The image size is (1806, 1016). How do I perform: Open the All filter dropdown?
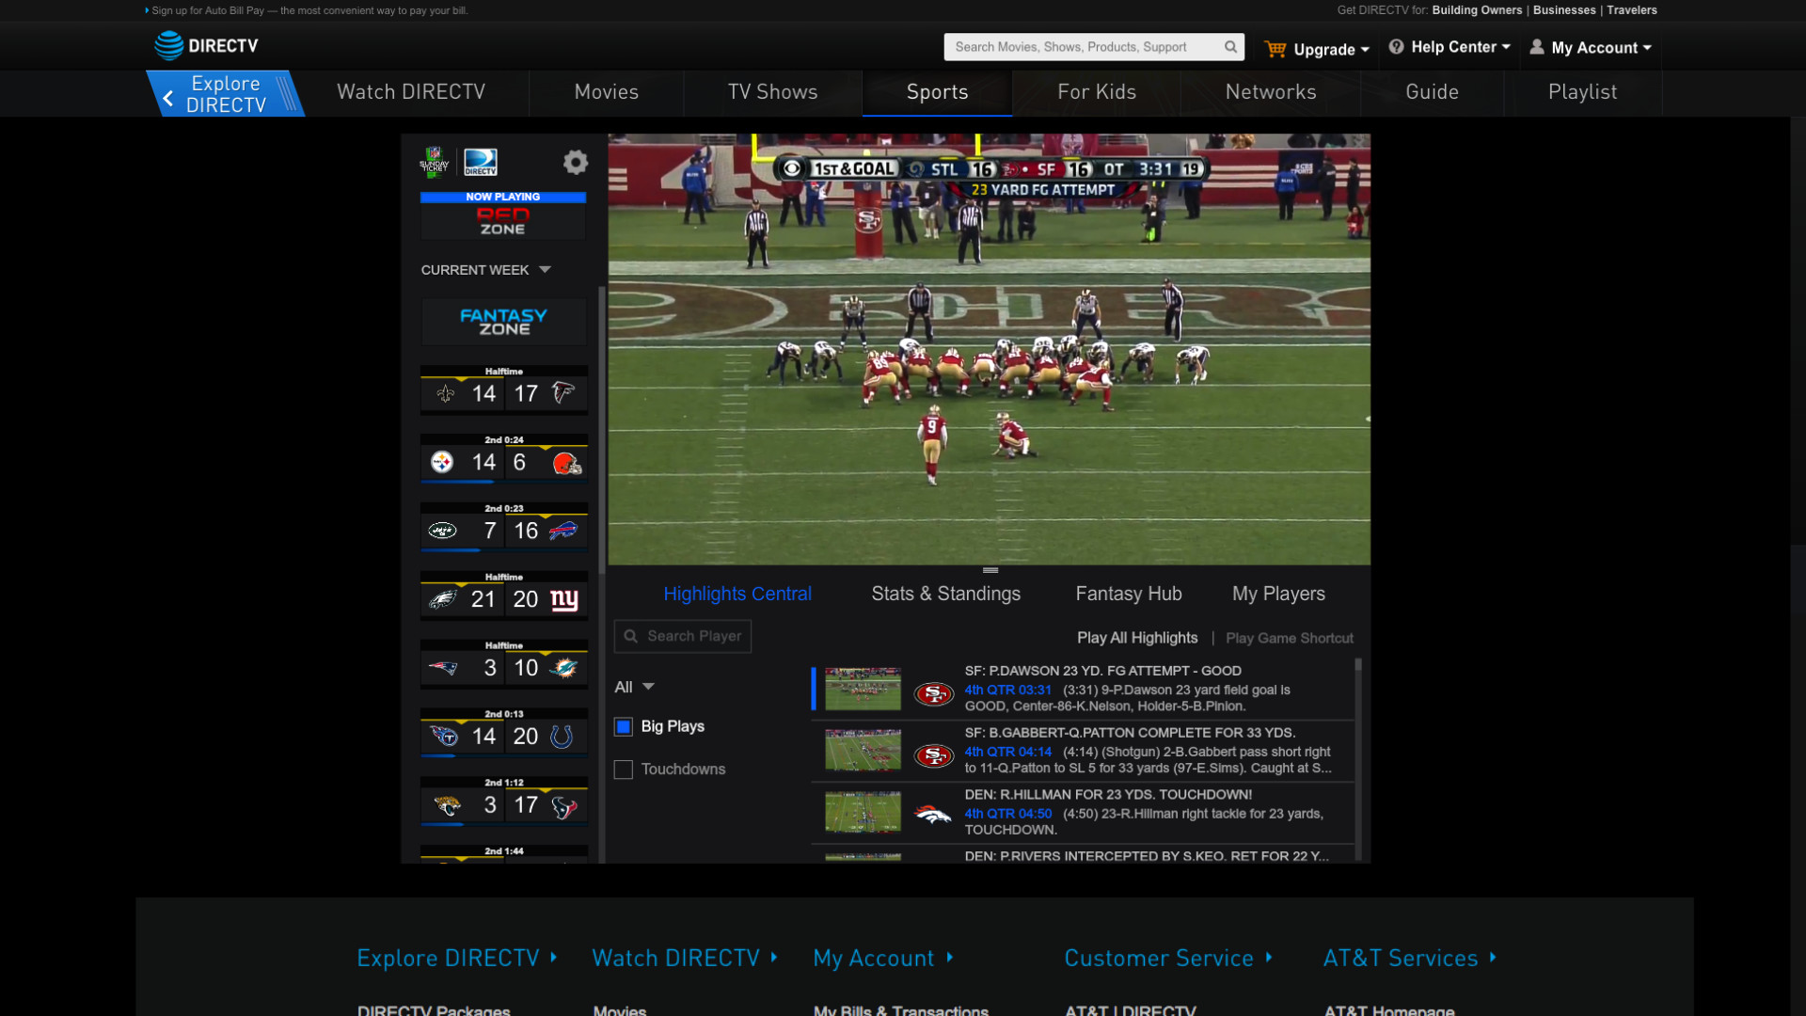(x=635, y=687)
